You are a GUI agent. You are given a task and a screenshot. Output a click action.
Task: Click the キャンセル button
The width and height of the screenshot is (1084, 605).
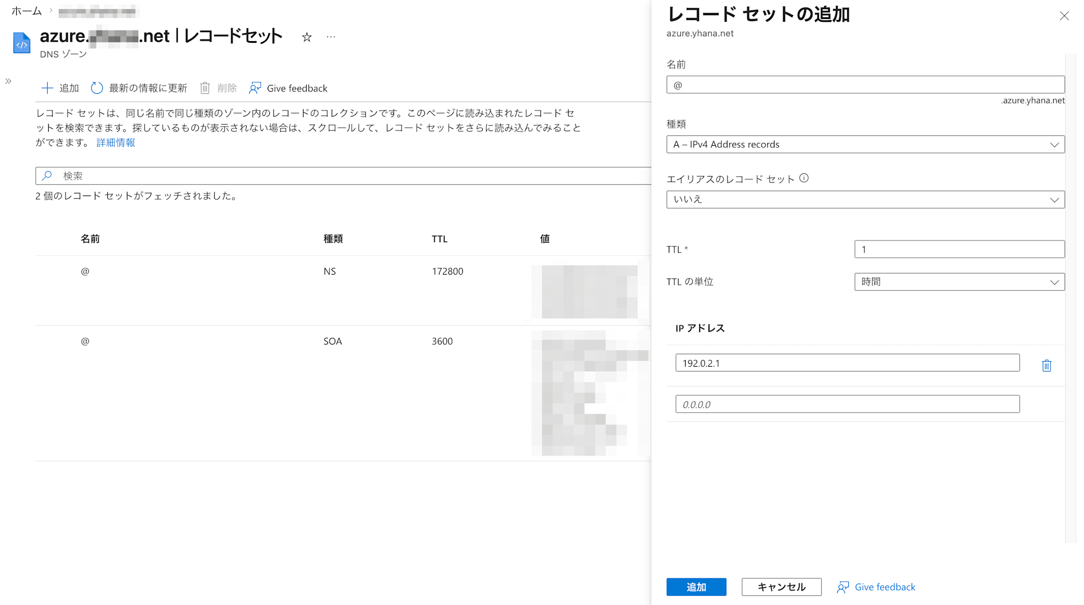coord(781,587)
